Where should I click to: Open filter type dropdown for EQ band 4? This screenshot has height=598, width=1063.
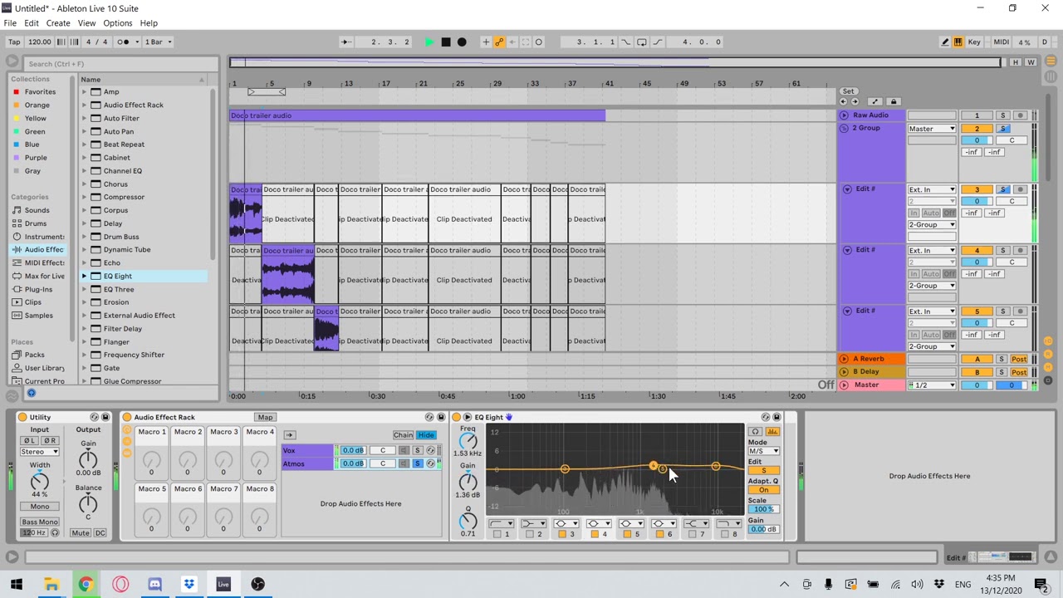[x=598, y=524]
